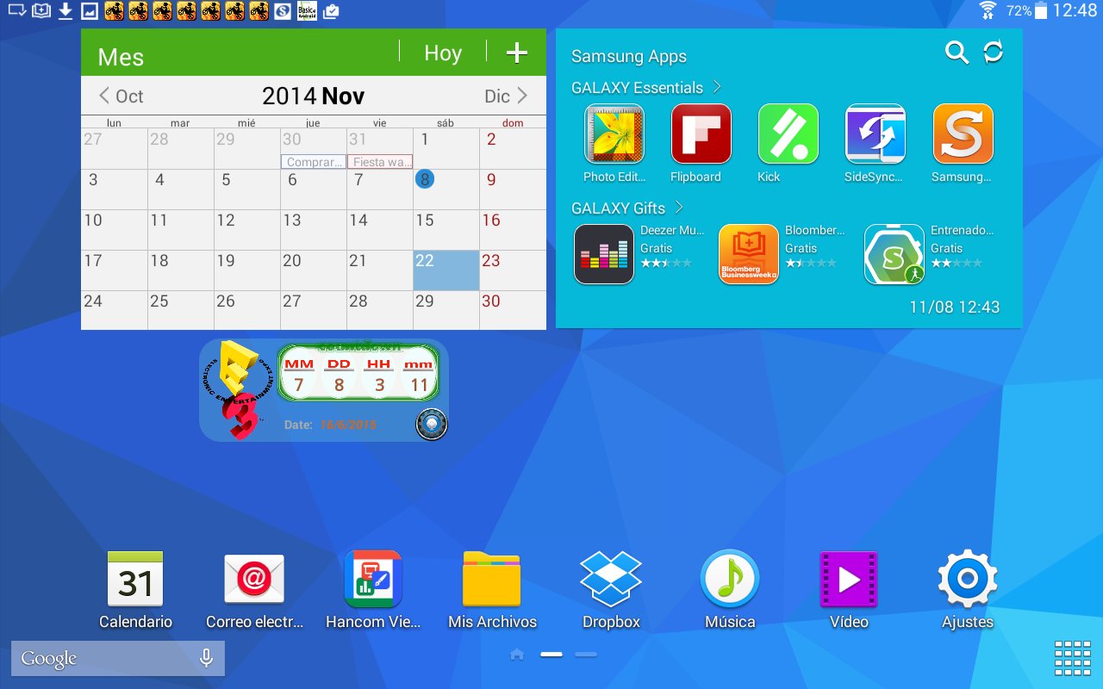This screenshot has width=1103, height=689.
Task: Search in Samsung Apps widget
Action: click(x=957, y=53)
